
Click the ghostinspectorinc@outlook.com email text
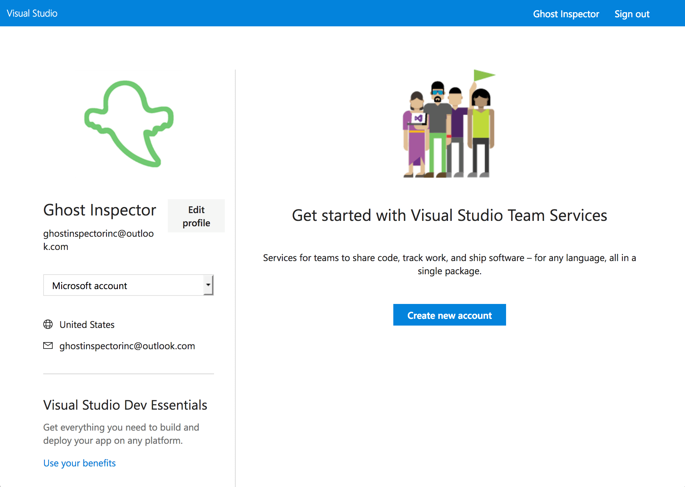tap(127, 345)
